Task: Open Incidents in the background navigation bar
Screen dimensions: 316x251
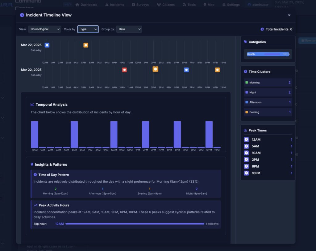Action: [115, 5]
